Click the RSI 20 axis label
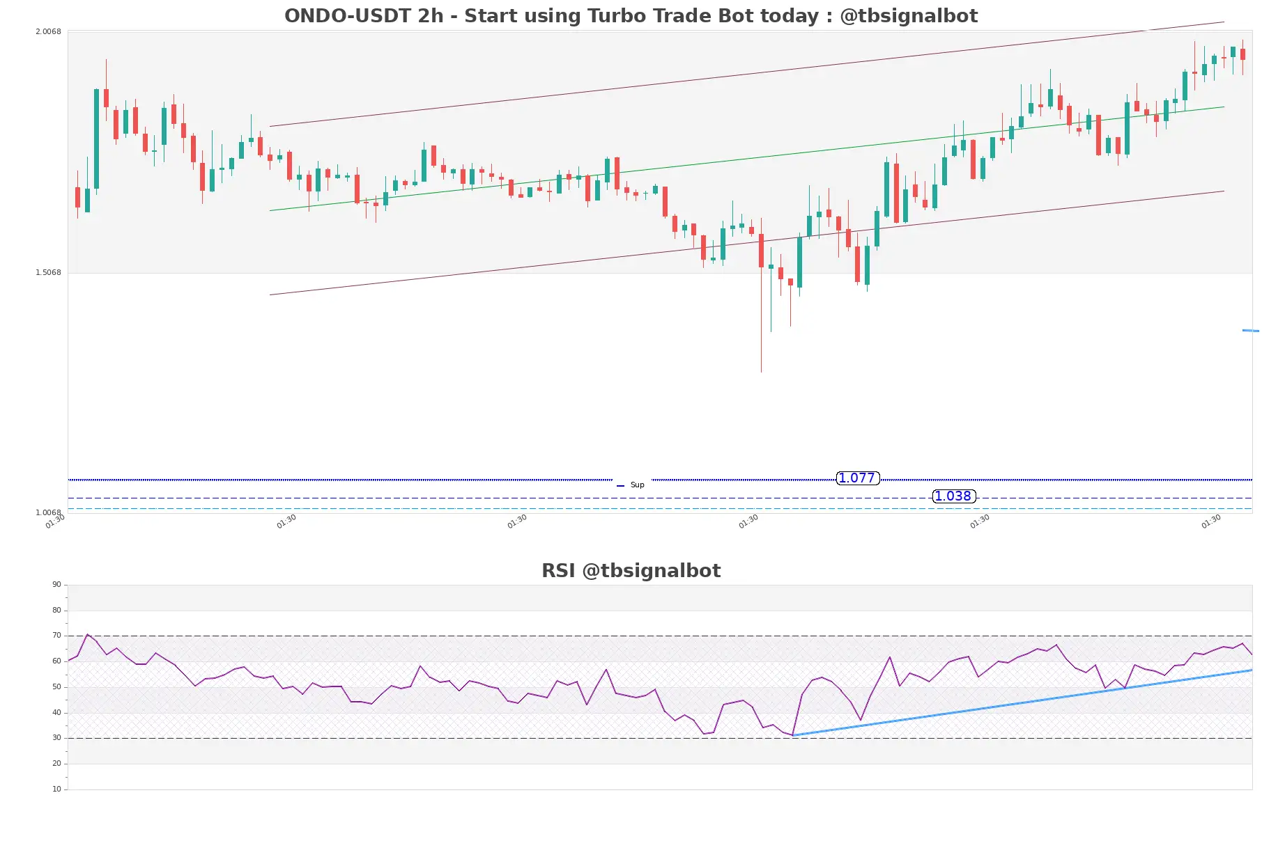Image resolution: width=1262 pixels, height=841 pixels. pyautogui.click(x=56, y=764)
